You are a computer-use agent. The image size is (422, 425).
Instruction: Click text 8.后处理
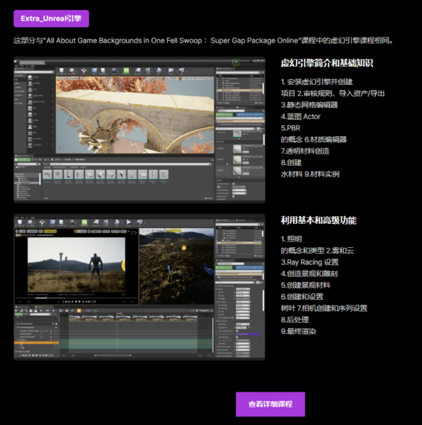[x=295, y=320]
